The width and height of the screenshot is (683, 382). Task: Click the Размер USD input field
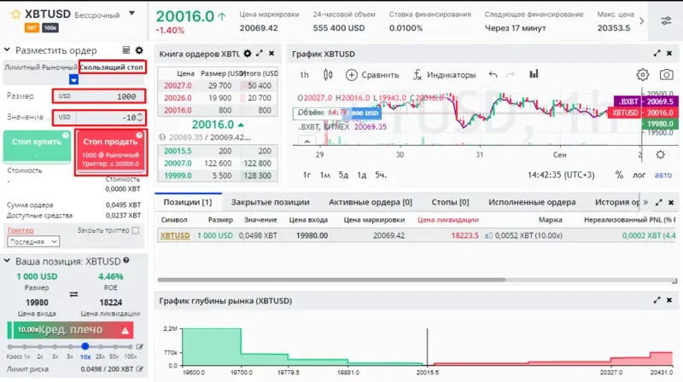point(99,96)
